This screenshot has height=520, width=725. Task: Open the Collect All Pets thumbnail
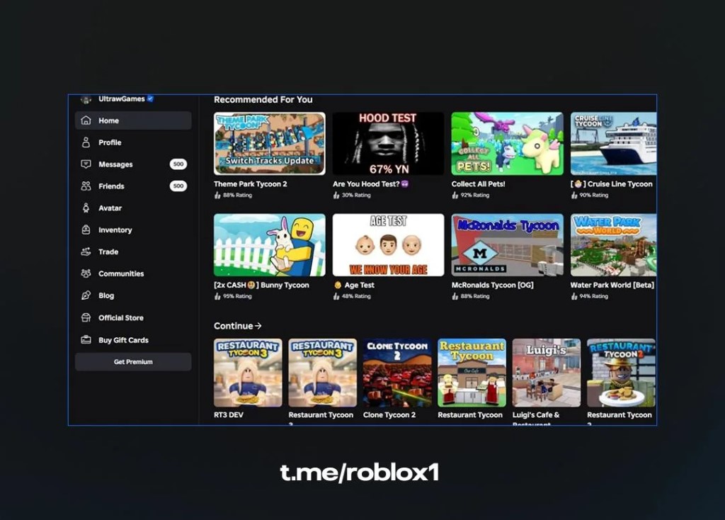(x=507, y=143)
